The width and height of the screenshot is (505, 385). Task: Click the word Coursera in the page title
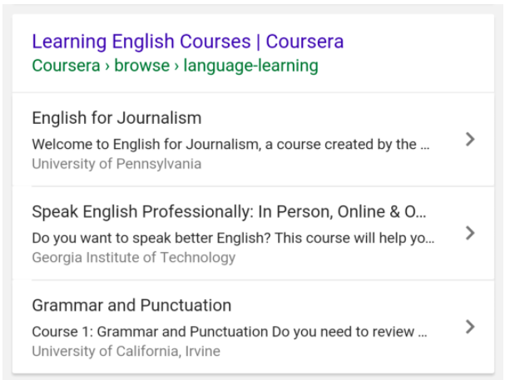tap(304, 42)
